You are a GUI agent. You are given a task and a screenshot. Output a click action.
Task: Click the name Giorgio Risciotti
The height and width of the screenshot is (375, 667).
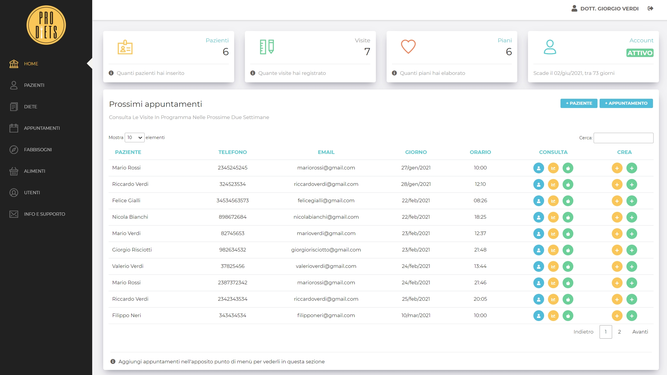coord(132,250)
